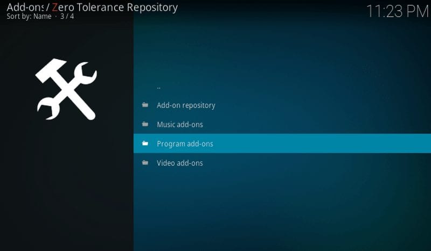The width and height of the screenshot is (431, 251).
Task: Click the 'Sort by: Name' label
Action: pos(29,17)
